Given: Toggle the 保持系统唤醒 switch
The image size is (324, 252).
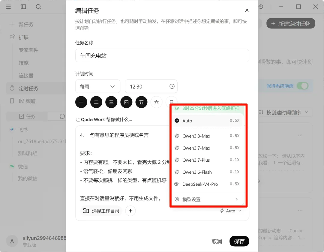Looking at the screenshot, I should point(302,86).
